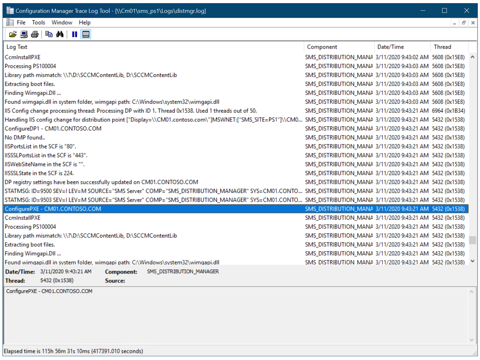Select the 'No DMP found..' log entry
This screenshot has height=360, width=480.
[25, 138]
